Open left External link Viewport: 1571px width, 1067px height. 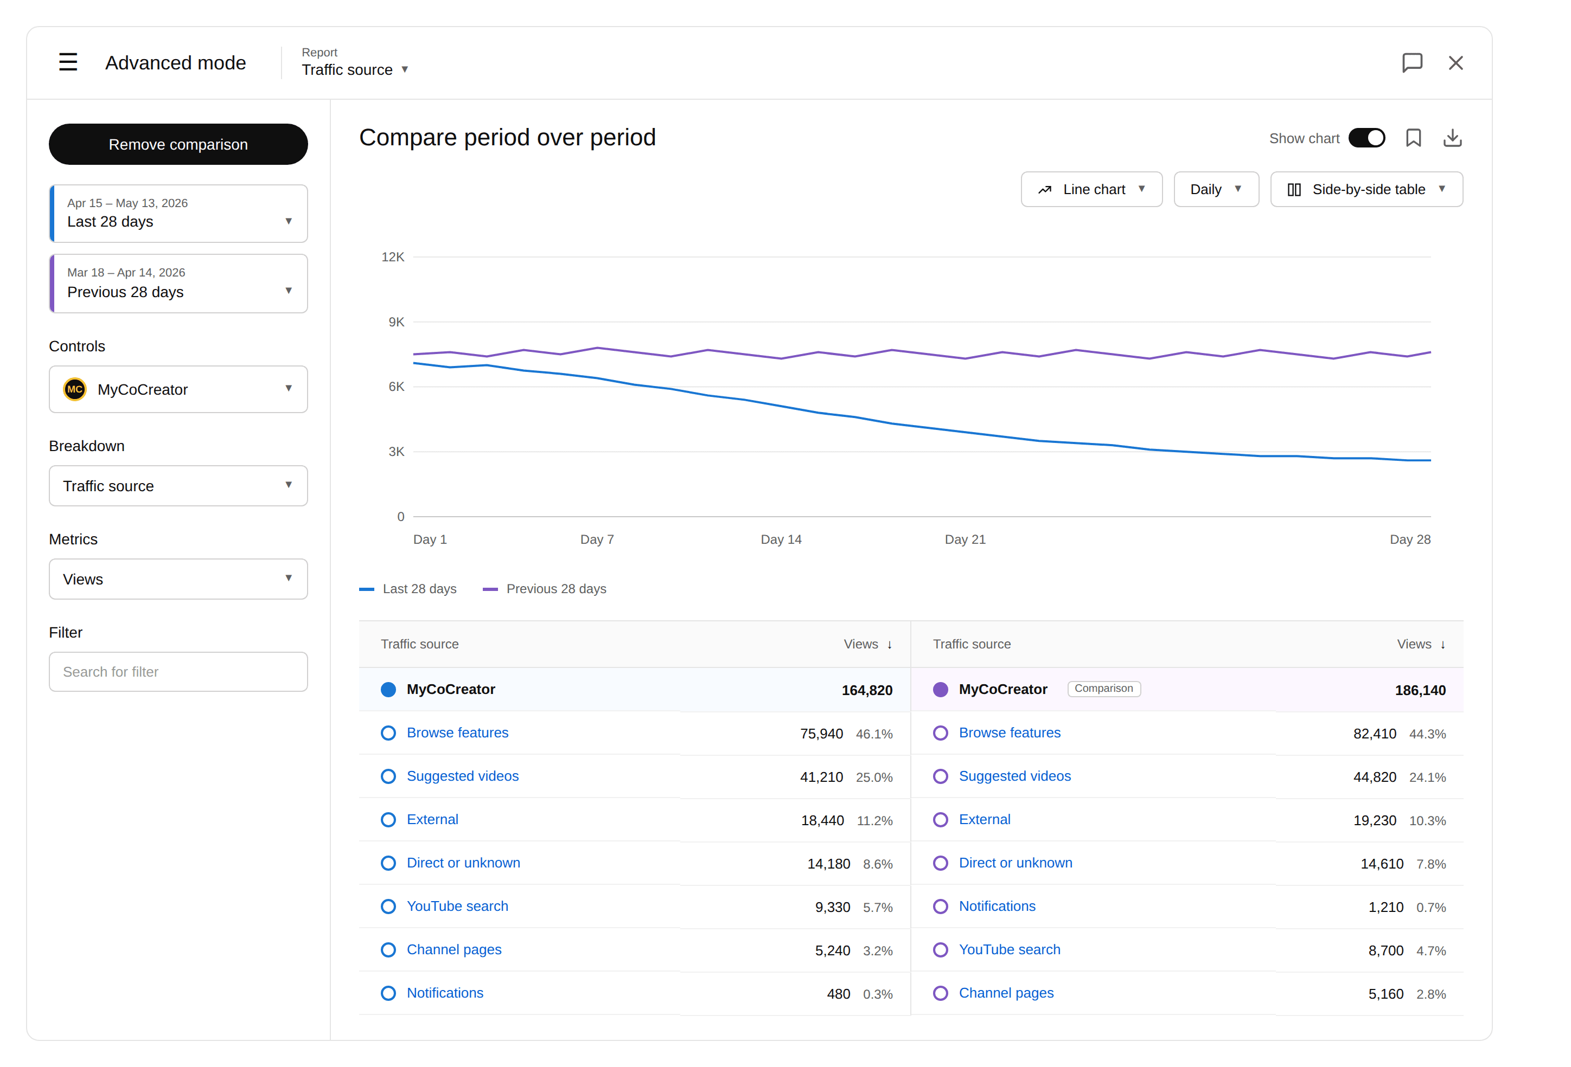[433, 820]
